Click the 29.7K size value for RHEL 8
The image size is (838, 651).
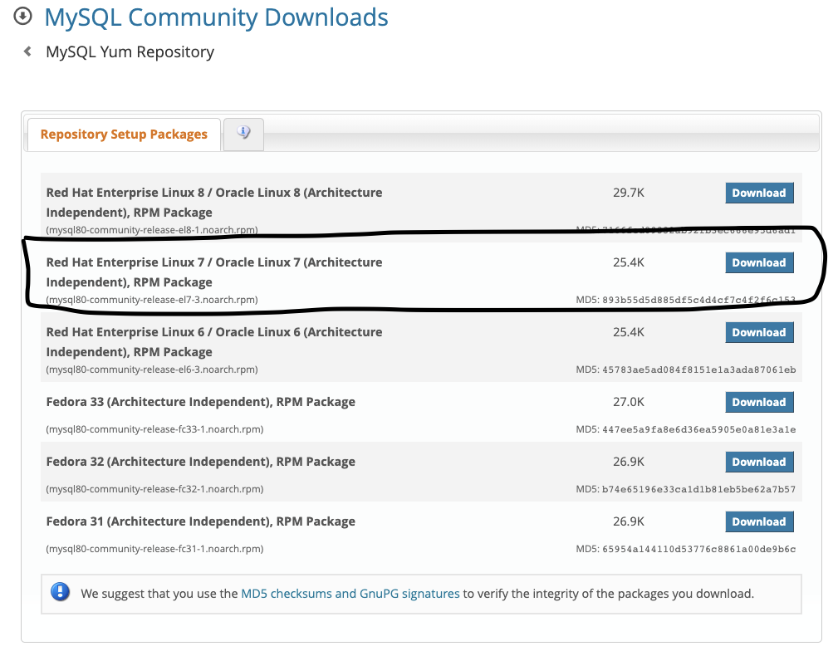point(629,193)
